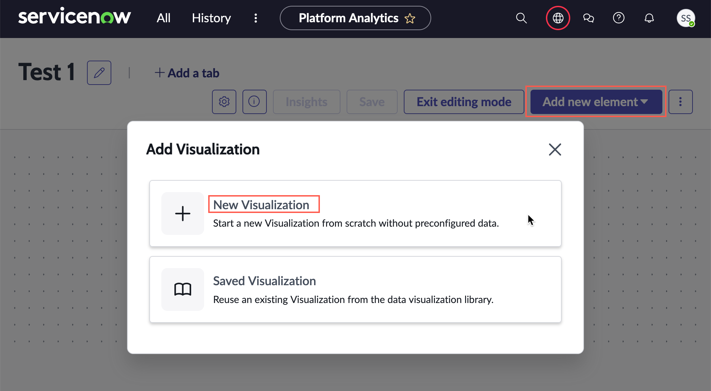Click the Test 1 dashboard title
The height and width of the screenshot is (391, 711).
click(x=47, y=72)
